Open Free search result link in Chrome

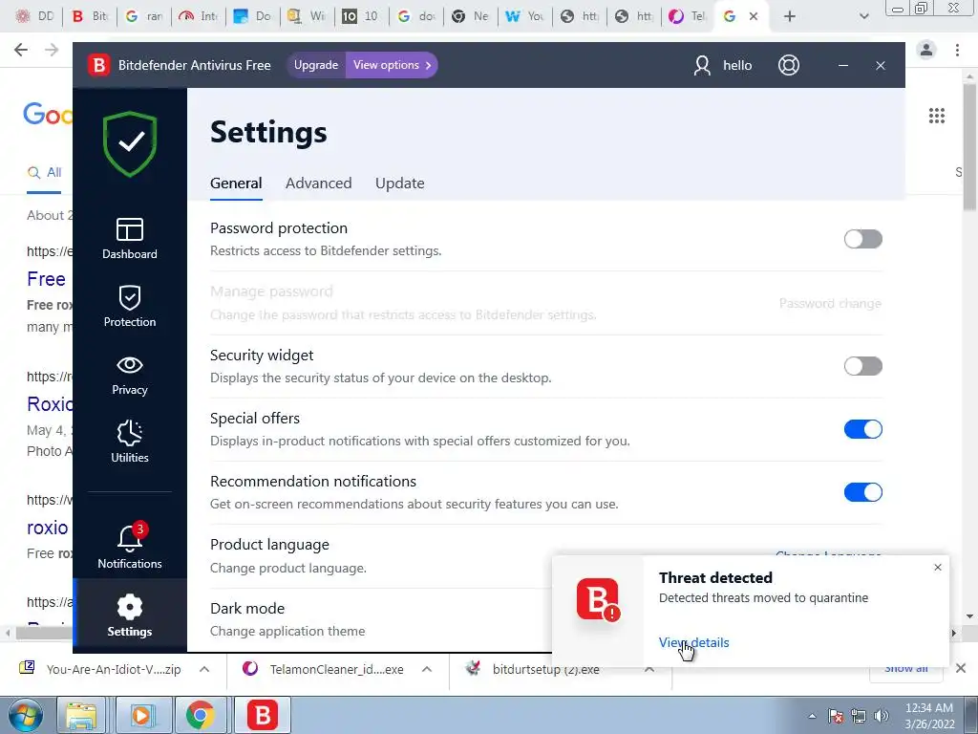click(x=46, y=279)
